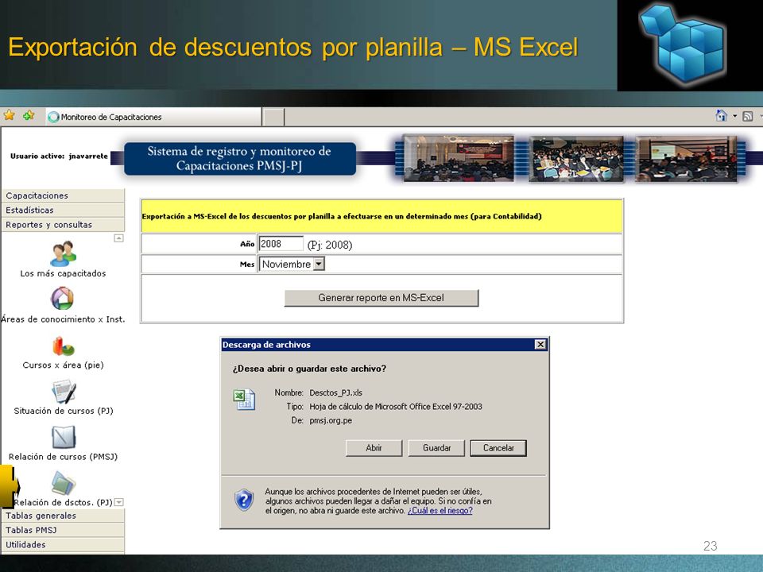The width and height of the screenshot is (763, 572).
Task: Click the third presentation photo in banner
Action: pos(687,159)
